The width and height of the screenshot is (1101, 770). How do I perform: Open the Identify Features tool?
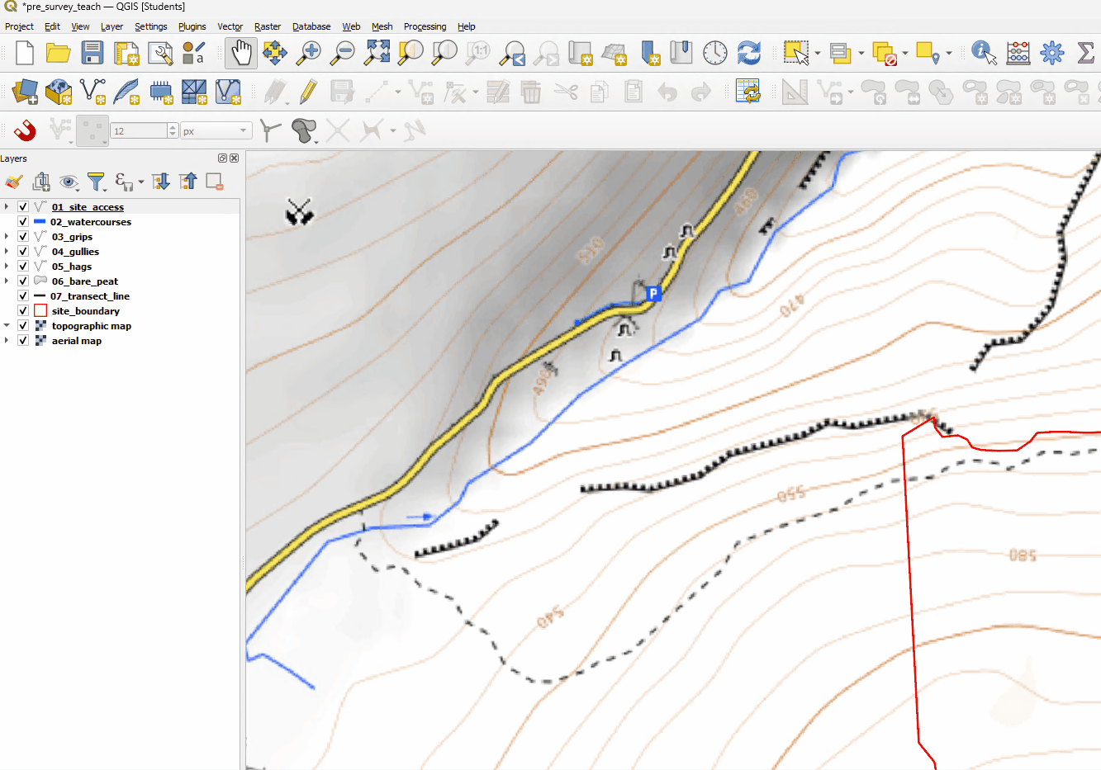pyautogui.click(x=983, y=54)
